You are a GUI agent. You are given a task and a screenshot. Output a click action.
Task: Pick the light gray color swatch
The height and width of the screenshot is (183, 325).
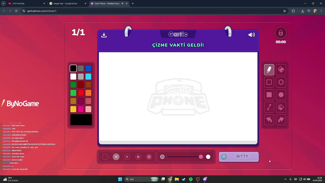click(81, 77)
